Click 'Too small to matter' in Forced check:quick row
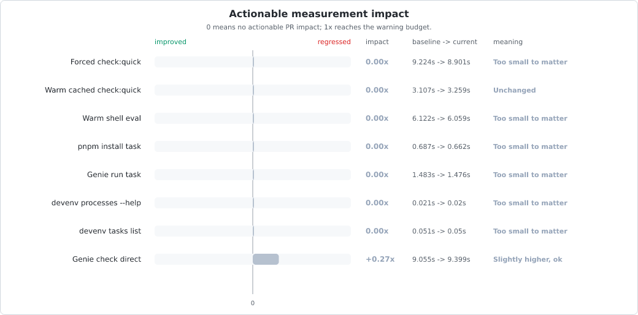638x315 pixels. pyautogui.click(x=530, y=62)
